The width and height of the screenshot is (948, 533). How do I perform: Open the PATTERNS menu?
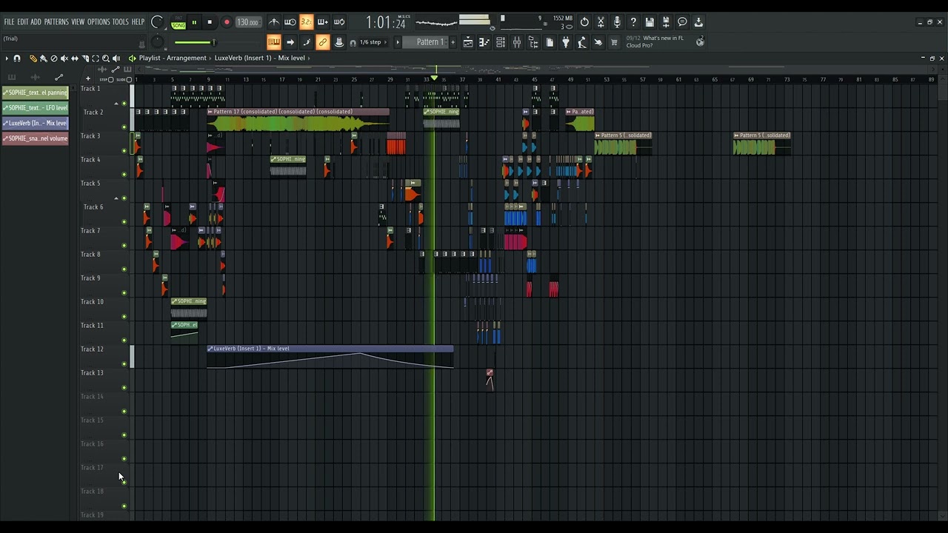56,22
